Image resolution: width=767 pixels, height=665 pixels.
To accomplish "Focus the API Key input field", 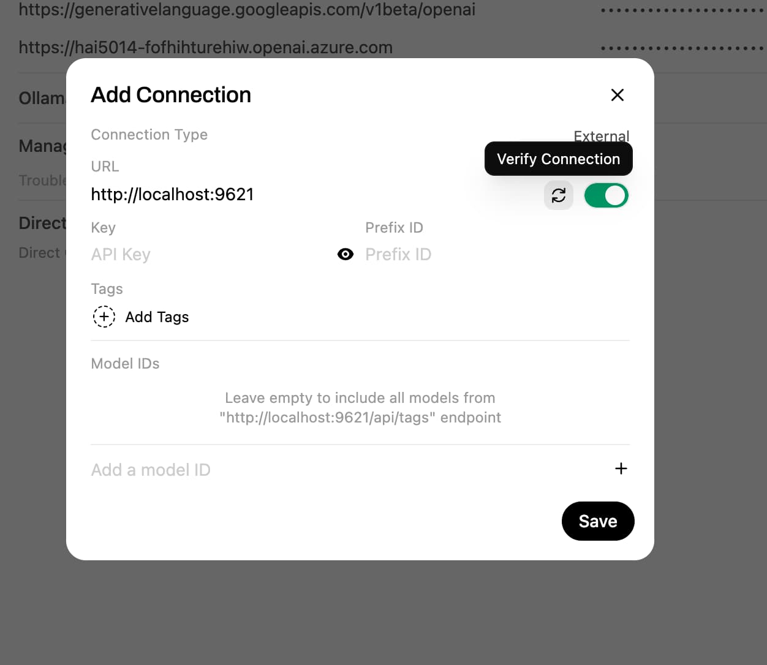I will 208,254.
